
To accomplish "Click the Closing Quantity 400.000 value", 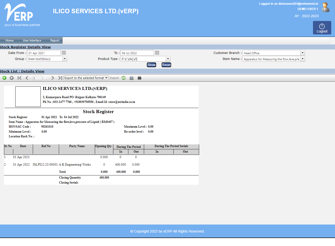I will 104,178.
